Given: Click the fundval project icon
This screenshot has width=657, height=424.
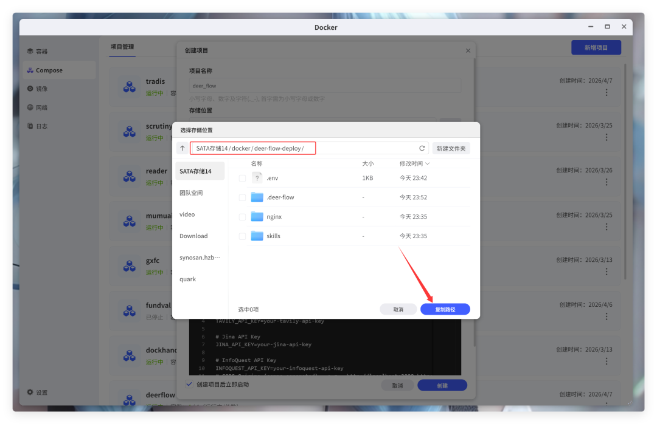Looking at the screenshot, I should pos(130,310).
